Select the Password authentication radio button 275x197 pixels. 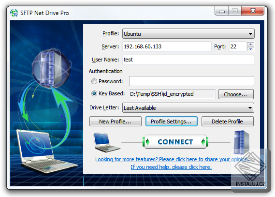click(94, 81)
